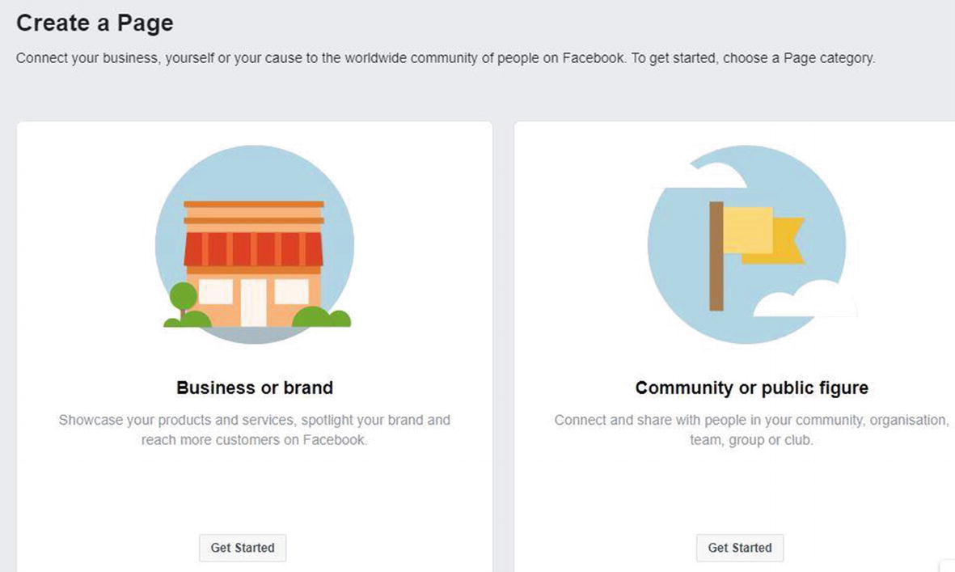Screen dimensions: 955x572
Task: Click the green tree beside the shop
Action: click(x=183, y=298)
